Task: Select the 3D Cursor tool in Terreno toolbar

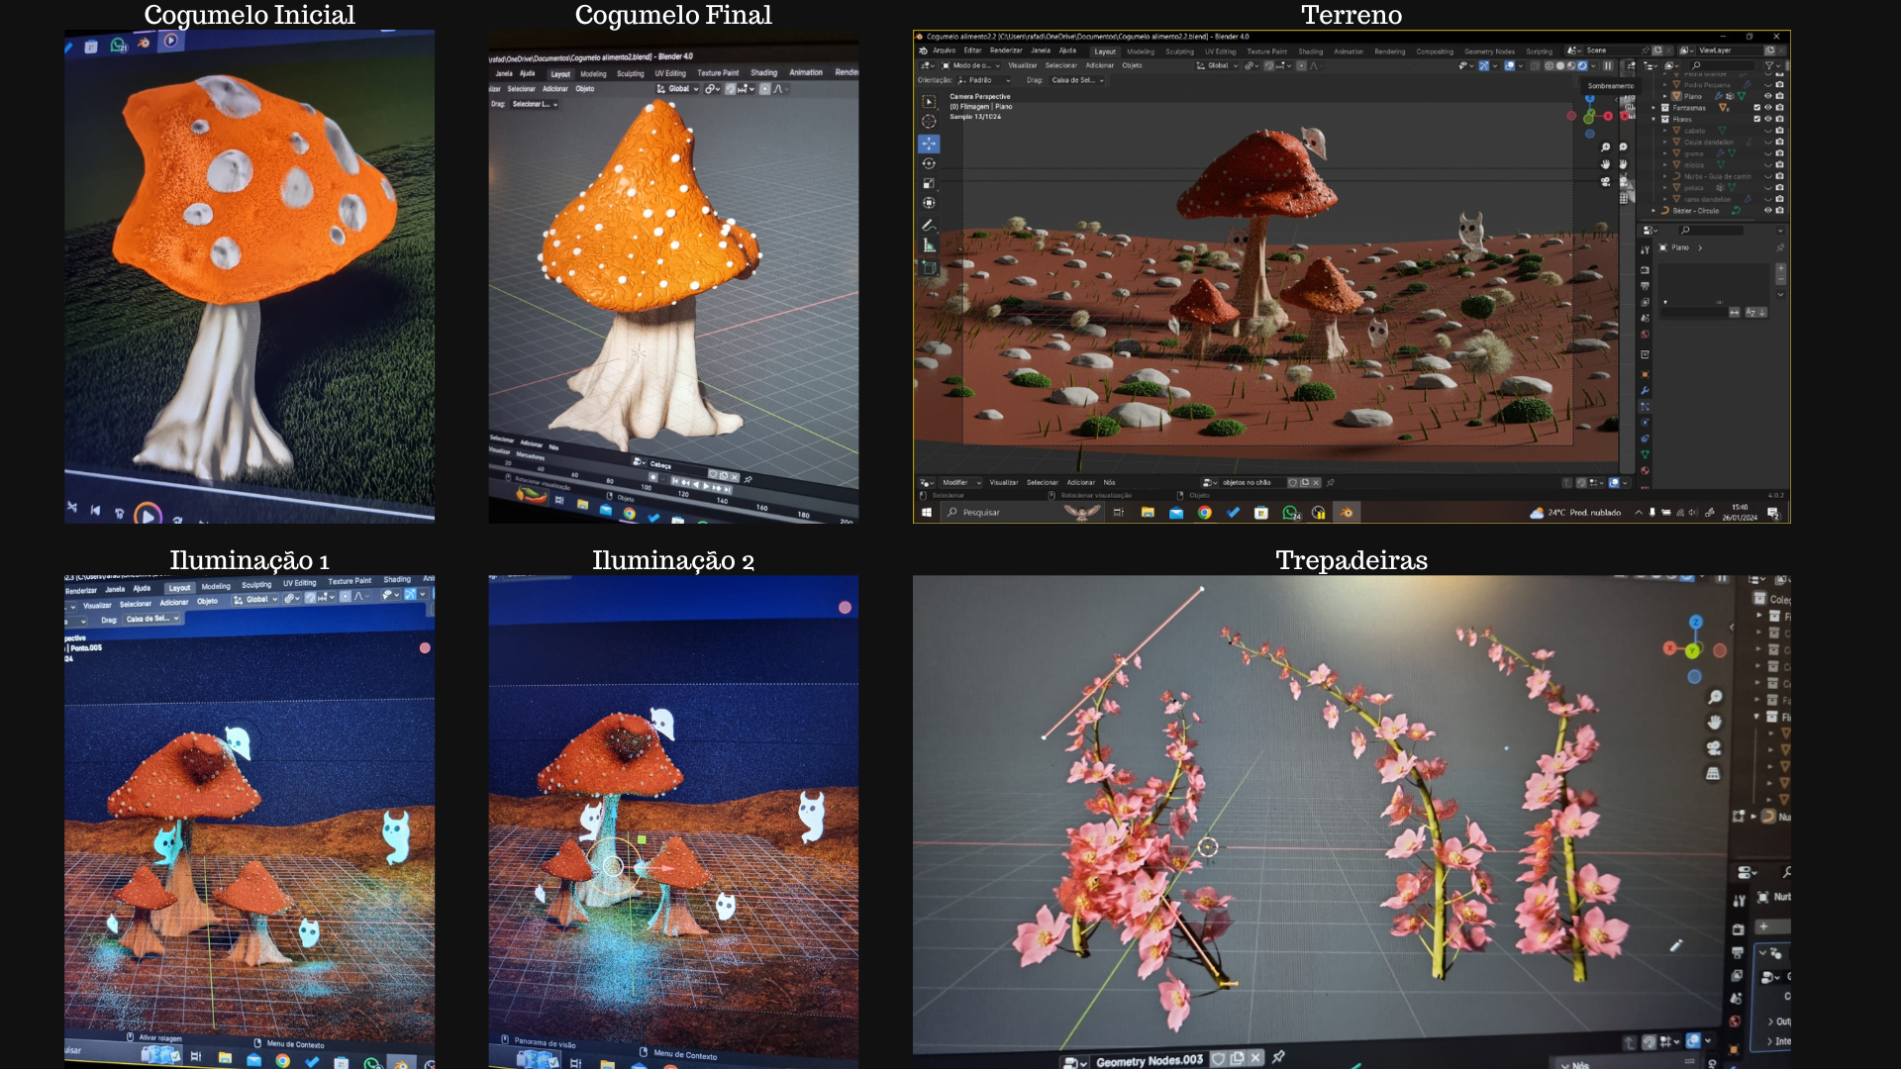Action: pos(929,122)
